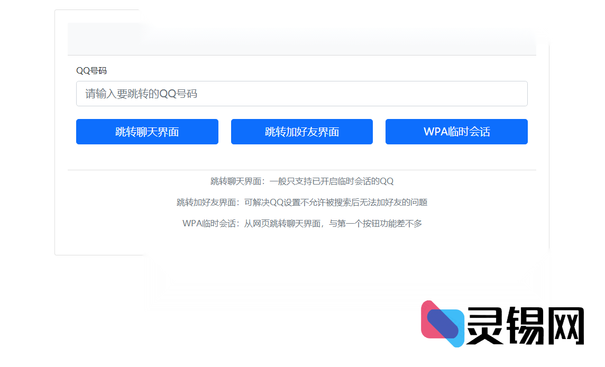Screen dimensions: 605x367
Task: Click inside the QQ号码 input box
Action: [x=302, y=94]
